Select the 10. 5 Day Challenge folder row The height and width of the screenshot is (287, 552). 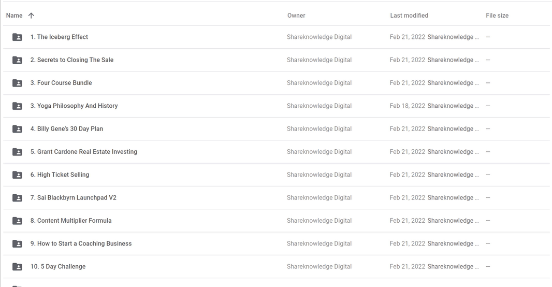coord(277,267)
